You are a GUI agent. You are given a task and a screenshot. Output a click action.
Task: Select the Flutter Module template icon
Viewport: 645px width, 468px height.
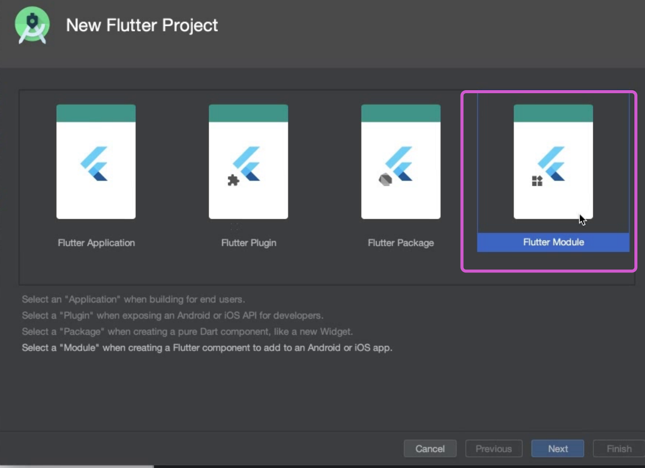tap(553, 162)
